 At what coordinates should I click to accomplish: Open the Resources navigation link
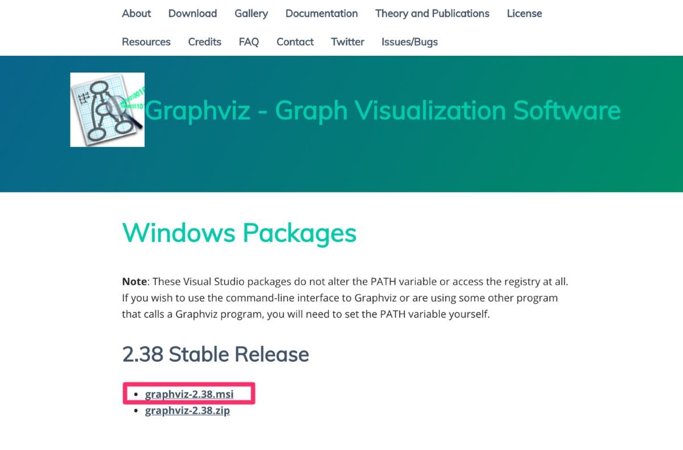pyautogui.click(x=146, y=42)
